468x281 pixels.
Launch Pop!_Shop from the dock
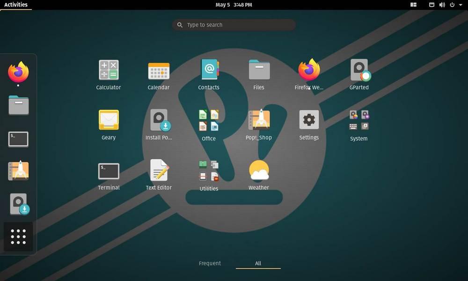click(19, 171)
